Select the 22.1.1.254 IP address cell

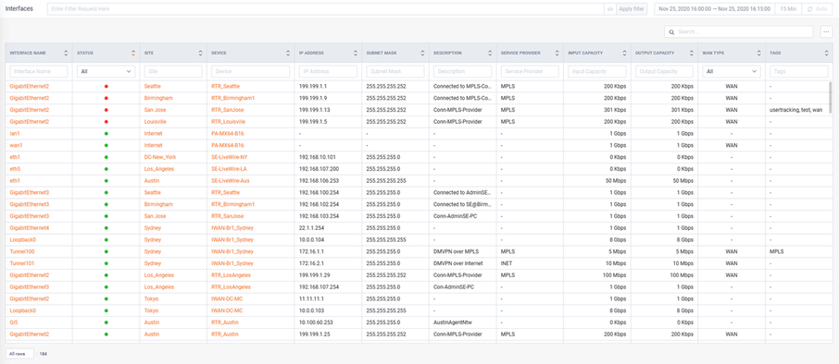[x=312, y=228]
